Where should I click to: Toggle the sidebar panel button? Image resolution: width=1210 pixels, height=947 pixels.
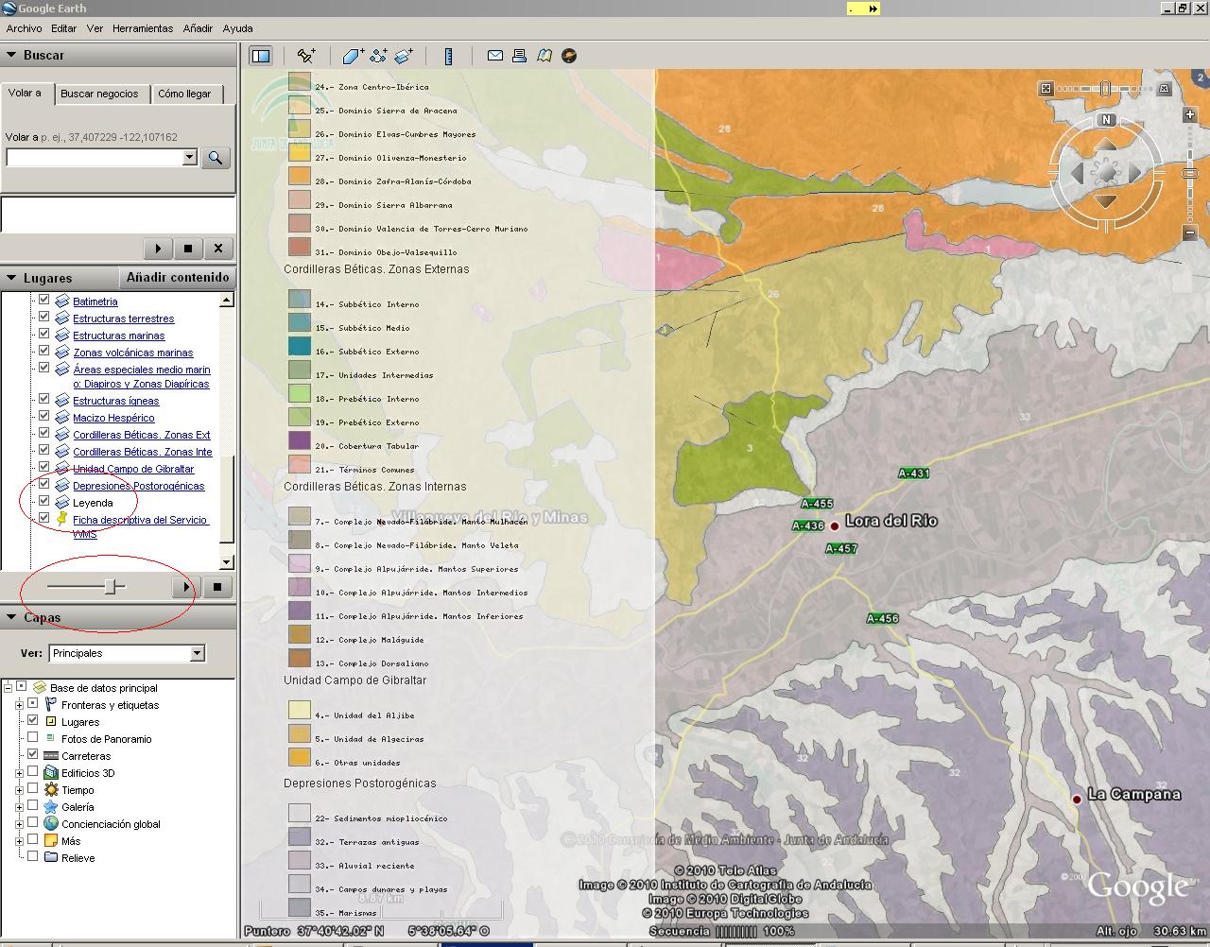pyautogui.click(x=260, y=56)
